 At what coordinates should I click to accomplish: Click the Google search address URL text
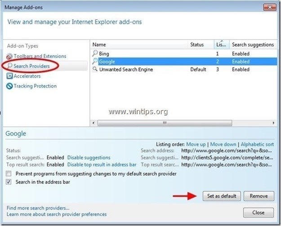pos(227,151)
